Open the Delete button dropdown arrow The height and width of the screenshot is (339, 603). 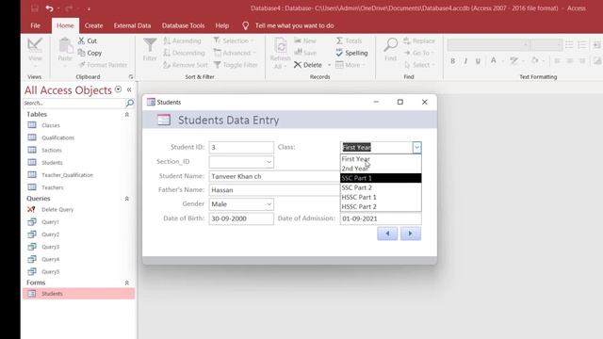pyautogui.click(x=329, y=65)
